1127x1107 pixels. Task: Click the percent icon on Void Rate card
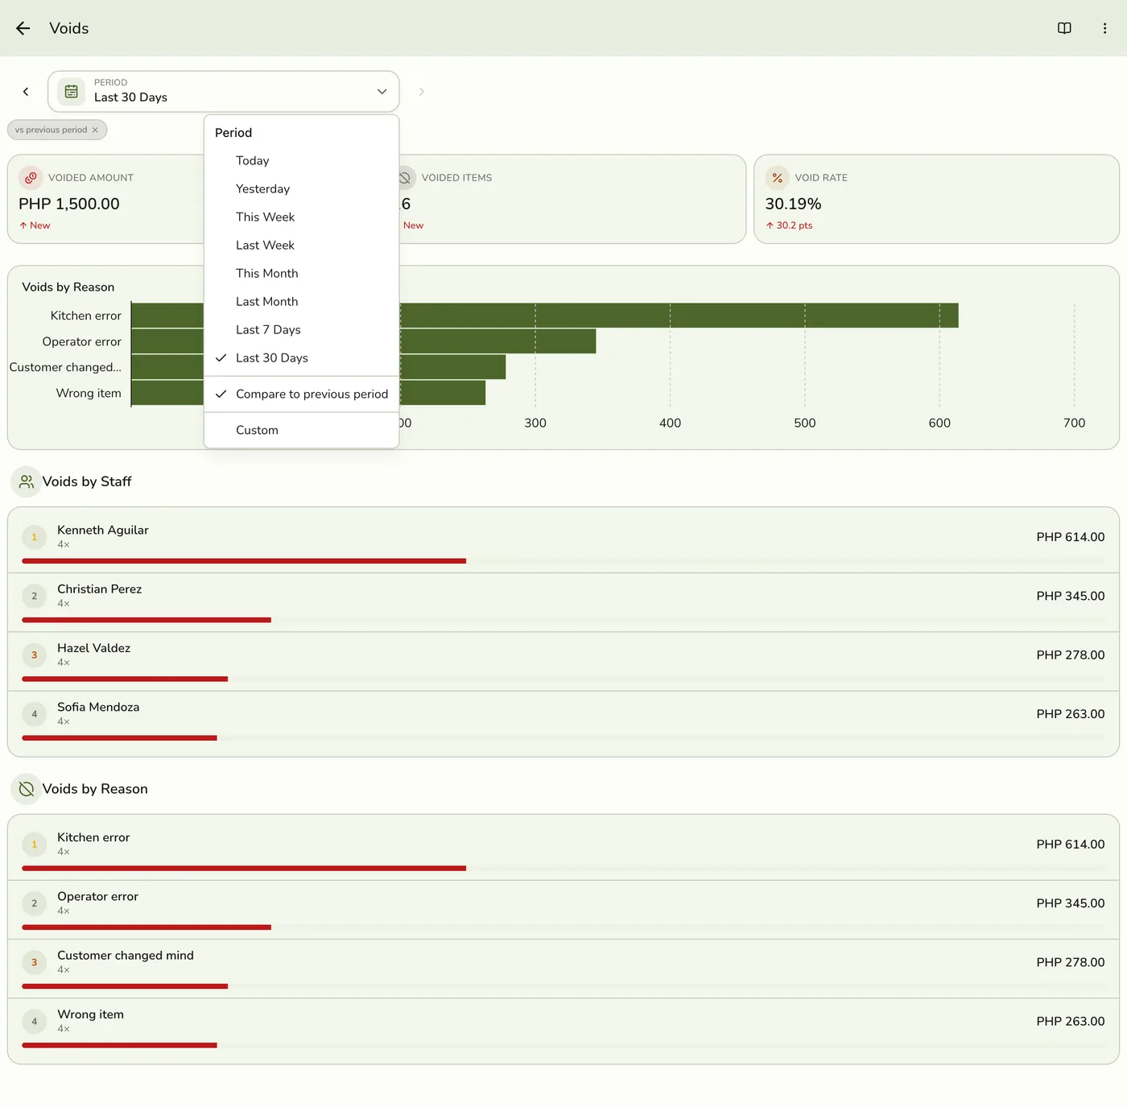(777, 178)
